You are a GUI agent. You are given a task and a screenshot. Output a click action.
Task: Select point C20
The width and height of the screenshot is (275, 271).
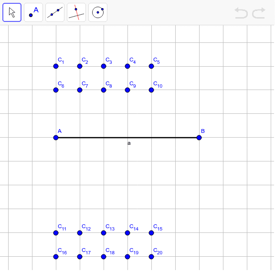pos(151,257)
